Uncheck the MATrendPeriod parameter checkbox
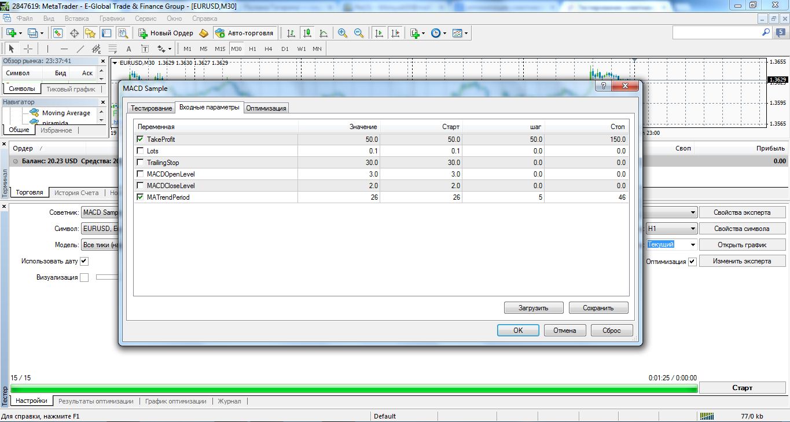 point(139,197)
